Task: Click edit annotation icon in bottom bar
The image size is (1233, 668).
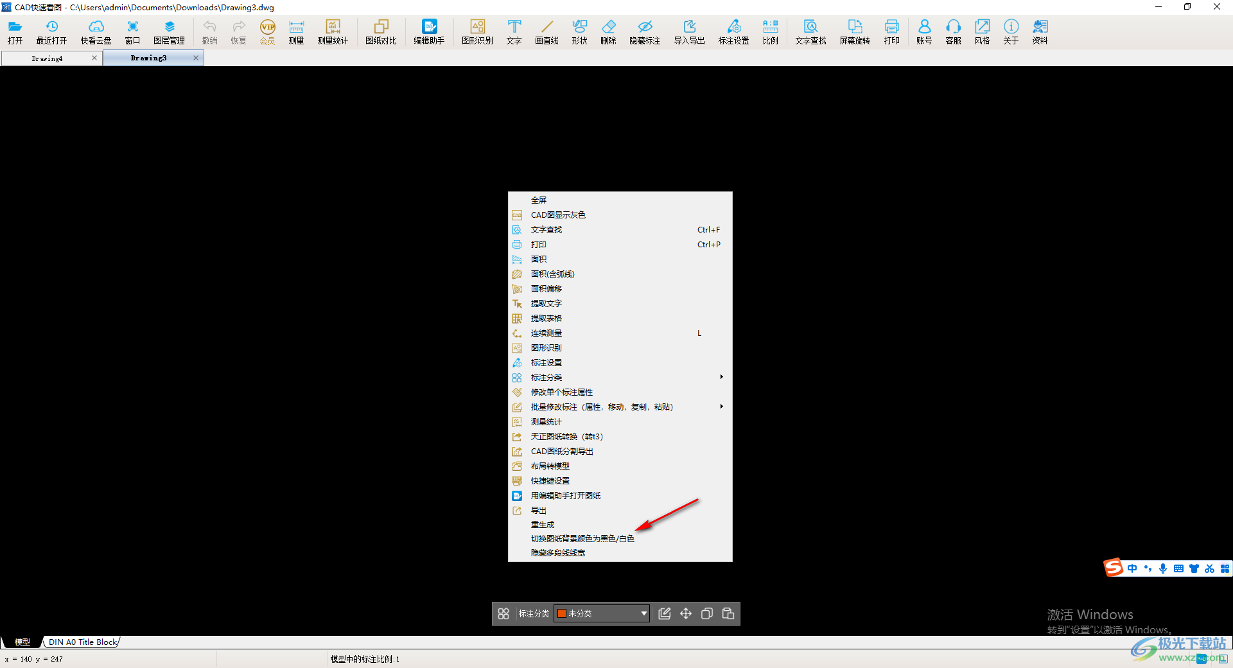Action: 665,613
